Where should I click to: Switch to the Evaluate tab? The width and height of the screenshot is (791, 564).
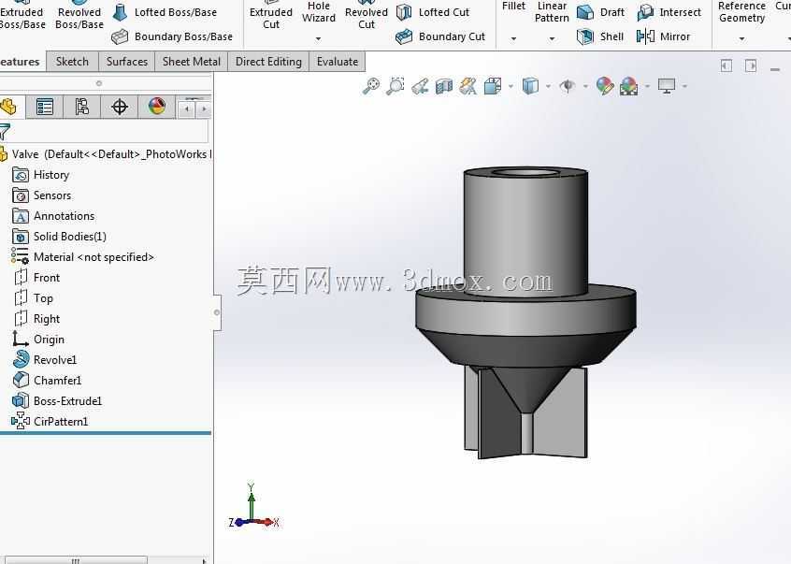338,62
